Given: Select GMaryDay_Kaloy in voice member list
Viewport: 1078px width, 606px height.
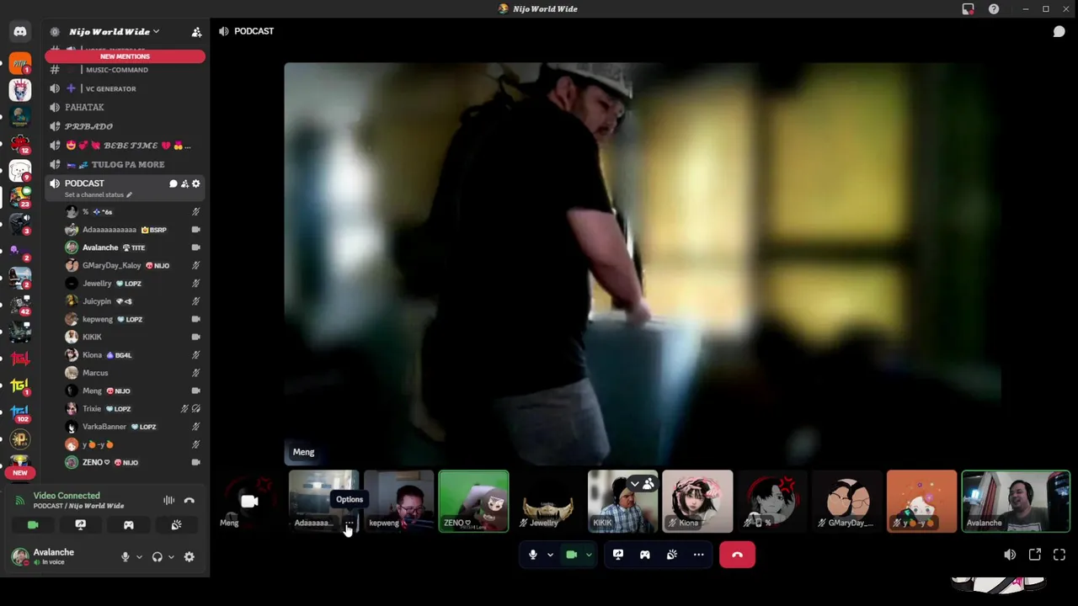Looking at the screenshot, I should coord(133,266).
